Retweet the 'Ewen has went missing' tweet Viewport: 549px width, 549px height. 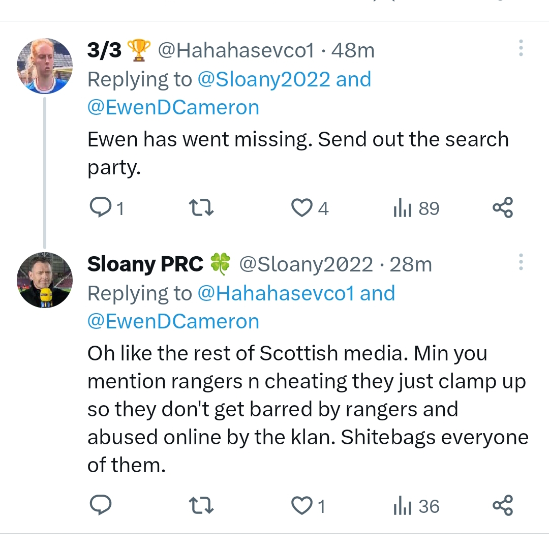tap(201, 208)
